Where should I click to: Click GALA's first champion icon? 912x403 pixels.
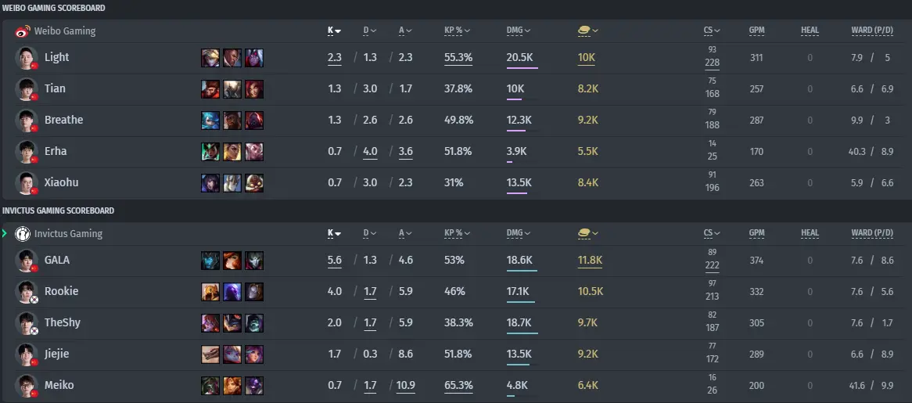(210, 261)
